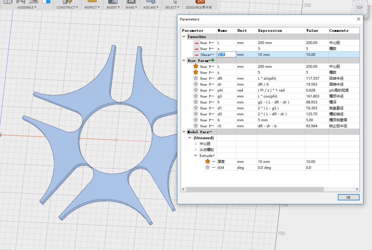Click the scrollbar right arrow

(x=357, y=189)
